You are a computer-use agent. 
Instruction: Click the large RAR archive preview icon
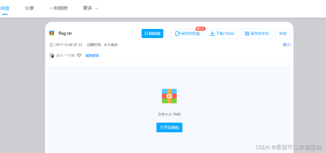click(x=169, y=96)
